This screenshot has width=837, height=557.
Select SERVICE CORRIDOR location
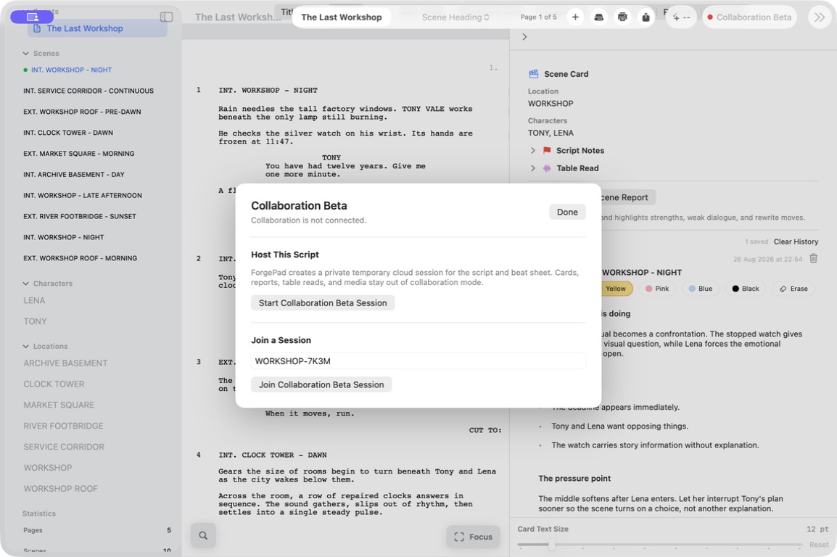[64, 447]
